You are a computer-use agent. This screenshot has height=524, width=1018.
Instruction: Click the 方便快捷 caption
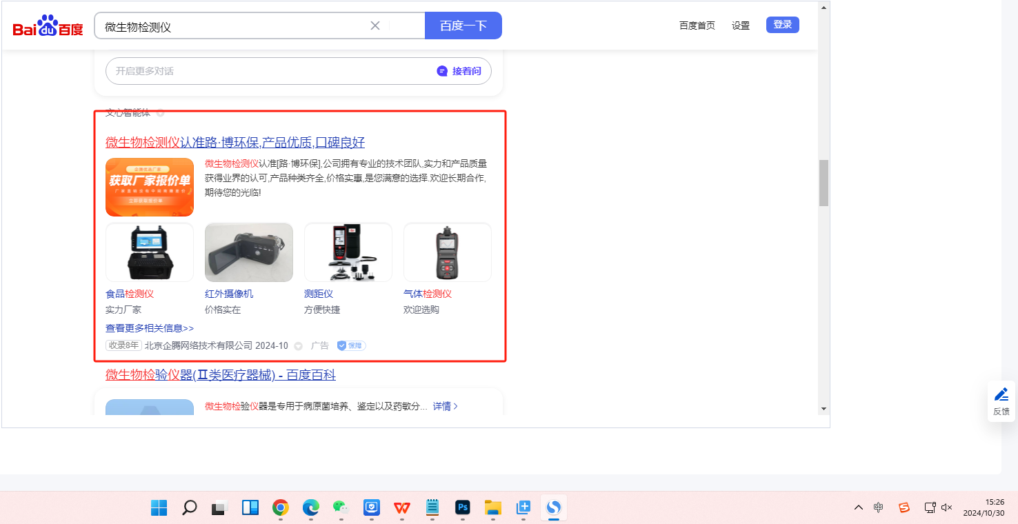[x=322, y=310]
